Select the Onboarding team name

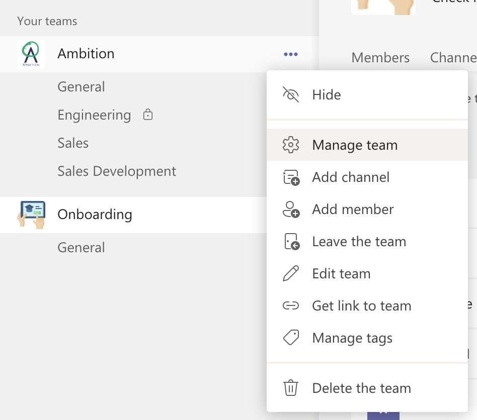95,215
